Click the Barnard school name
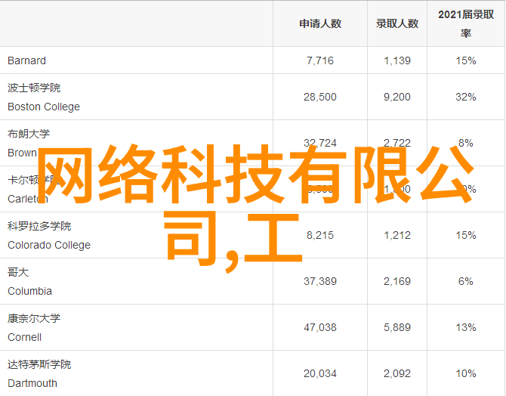 click(26, 60)
